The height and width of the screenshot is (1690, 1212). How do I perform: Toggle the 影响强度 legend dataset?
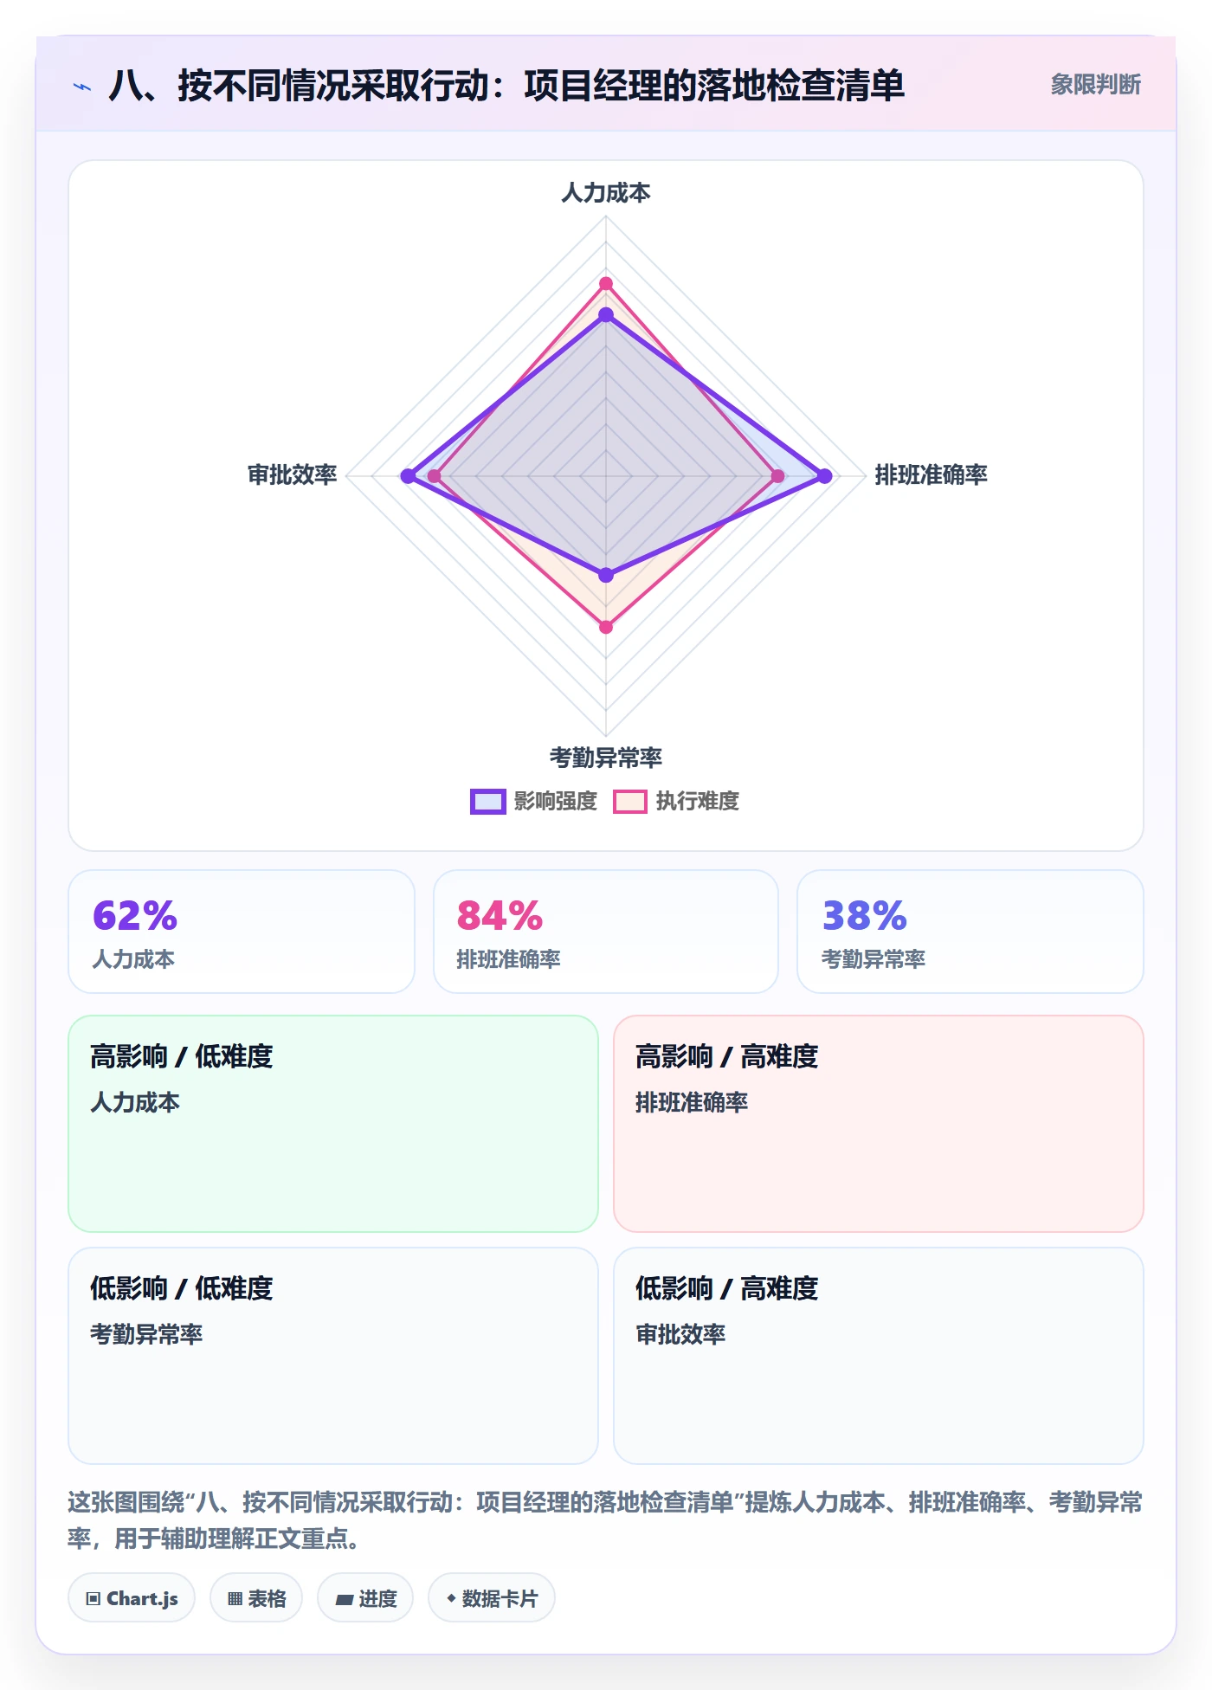coord(534,801)
